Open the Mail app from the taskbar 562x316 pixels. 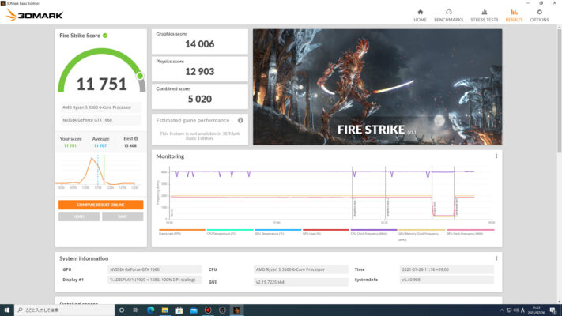click(194, 310)
